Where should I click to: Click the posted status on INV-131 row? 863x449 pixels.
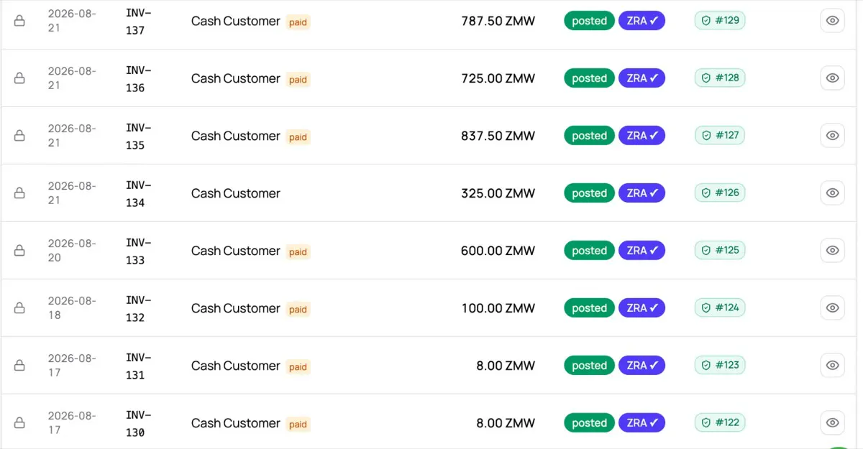[x=589, y=366]
